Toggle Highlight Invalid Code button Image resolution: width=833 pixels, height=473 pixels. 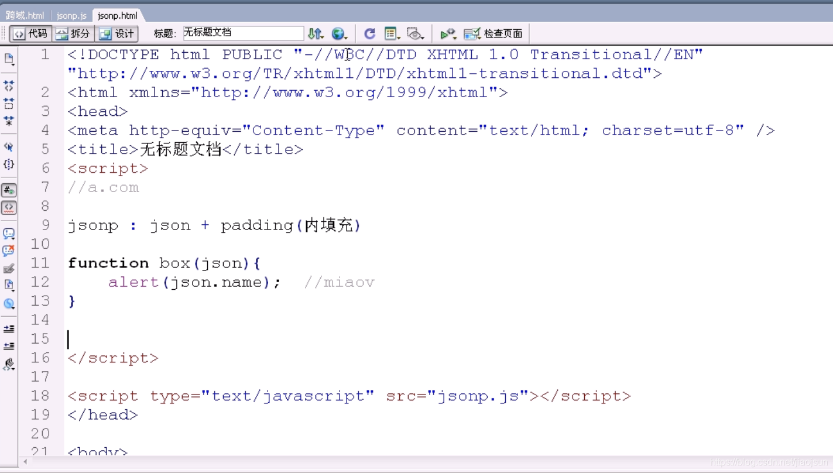(9, 207)
